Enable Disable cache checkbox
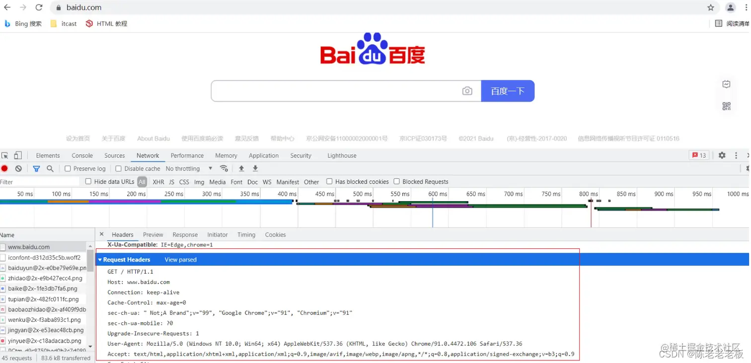This screenshot has height=363, width=751. (x=118, y=169)
